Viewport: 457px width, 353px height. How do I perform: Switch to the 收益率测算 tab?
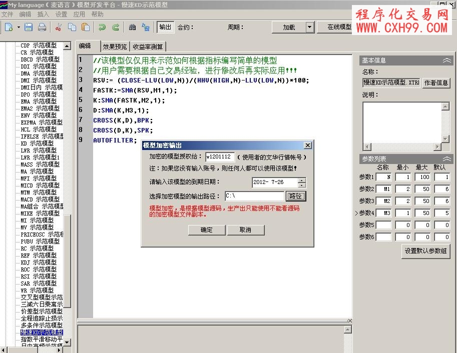pyautogui.click(x=148, y=47)
